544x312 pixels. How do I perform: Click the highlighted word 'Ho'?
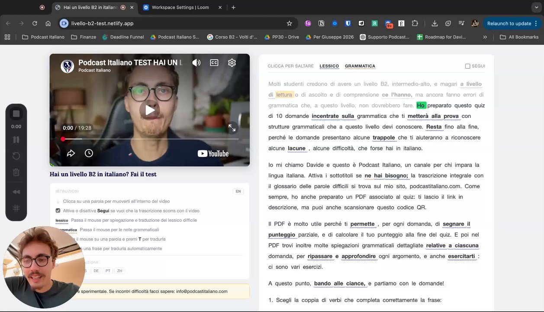pos(421,105)
